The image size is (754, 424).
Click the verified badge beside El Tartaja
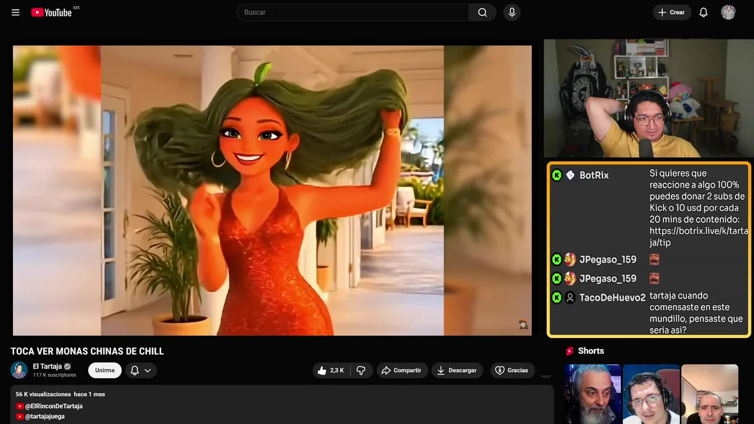(x=68, y=366)
